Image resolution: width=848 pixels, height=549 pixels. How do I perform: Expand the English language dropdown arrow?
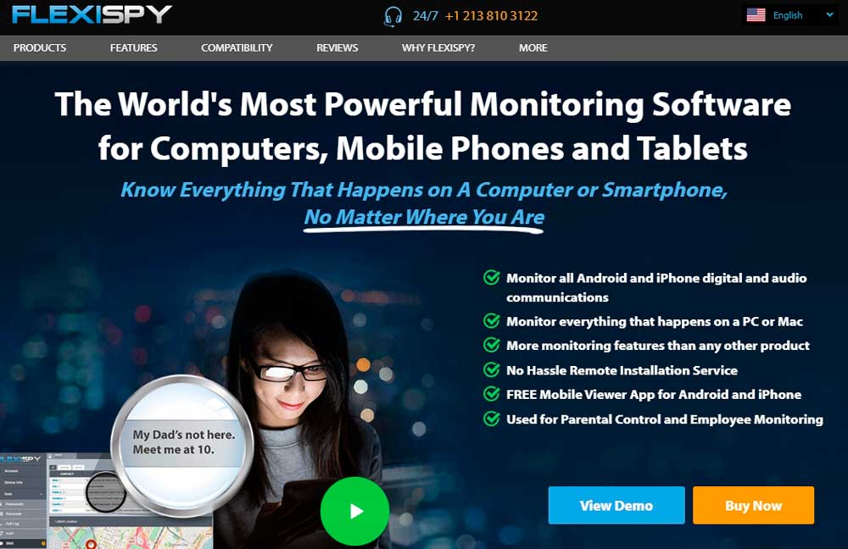(x=829, y=15)
